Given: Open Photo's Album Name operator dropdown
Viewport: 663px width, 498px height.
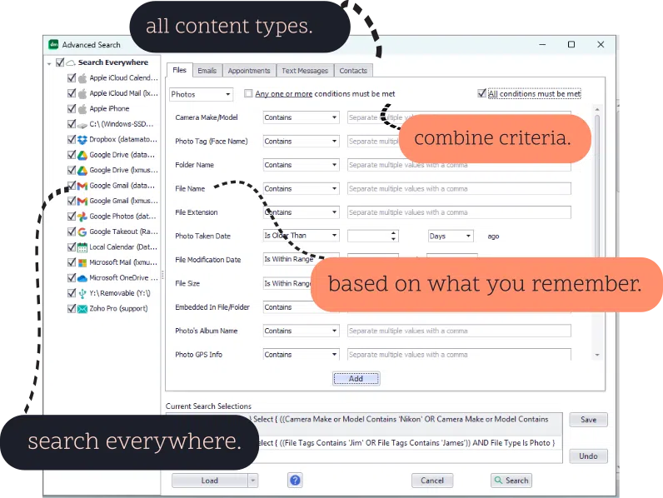Looking at the screenshot, I should 301,331.
